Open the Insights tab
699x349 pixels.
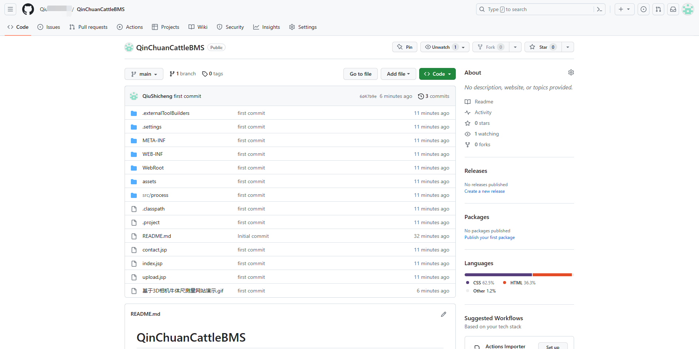pyautogui.click(x=267, y=27)
